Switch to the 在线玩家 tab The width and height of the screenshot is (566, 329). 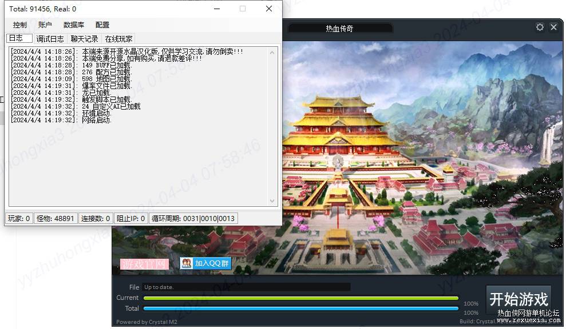point(119,39)
